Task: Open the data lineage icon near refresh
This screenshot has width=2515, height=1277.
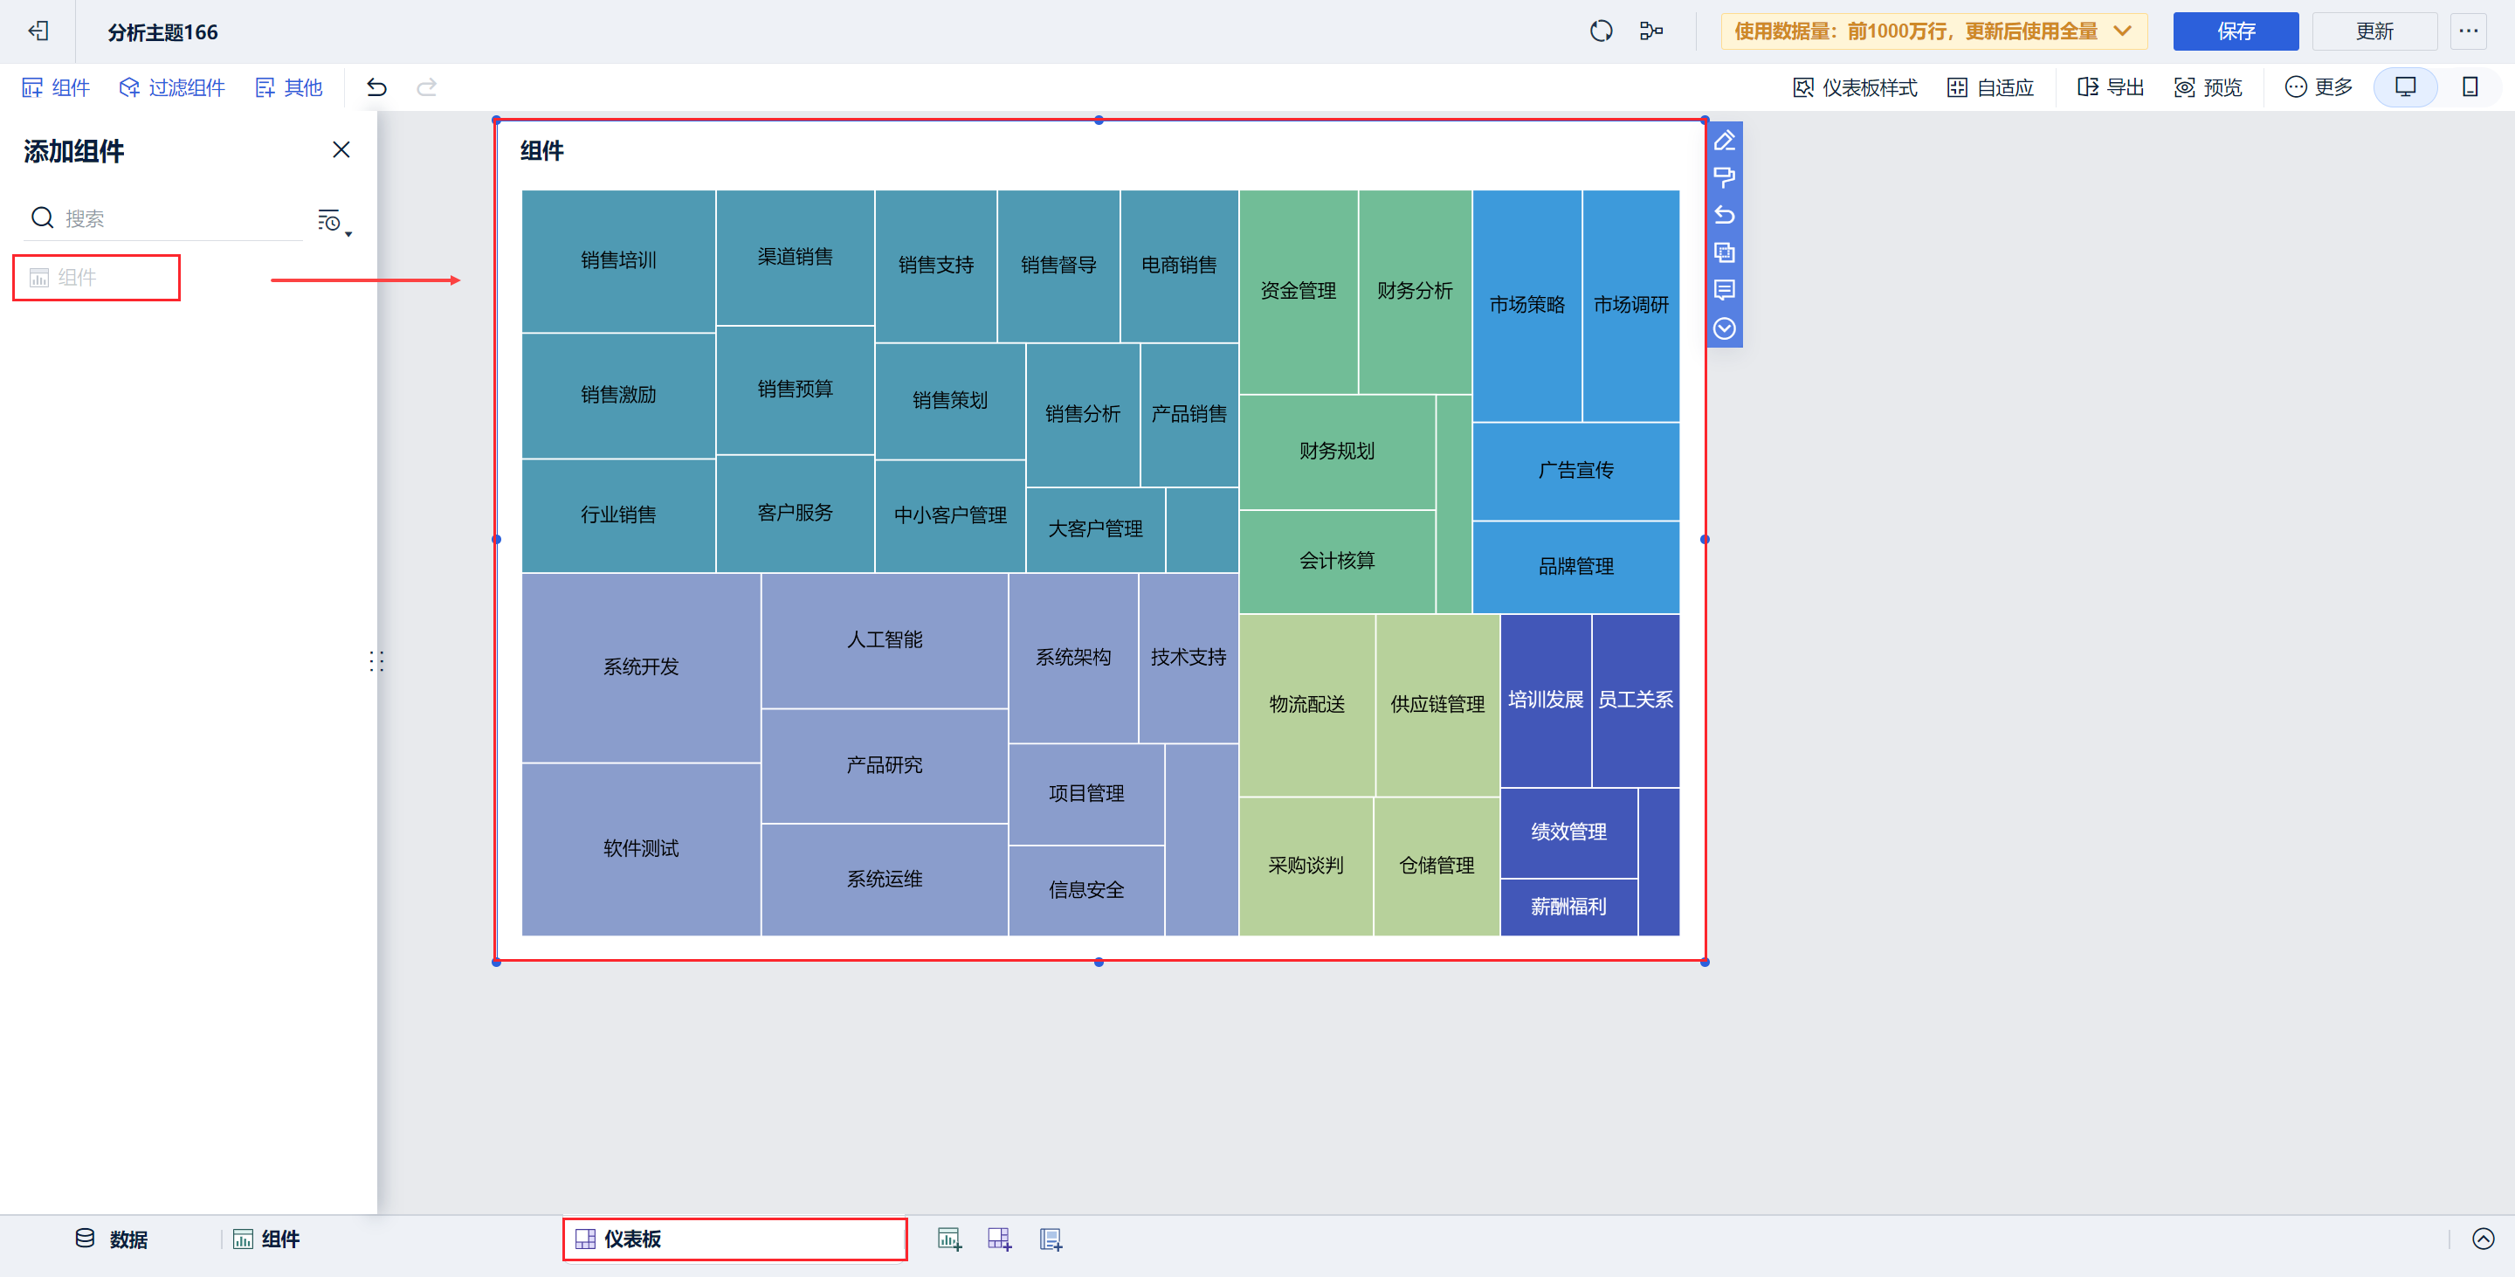Action: click(1652, 31)
